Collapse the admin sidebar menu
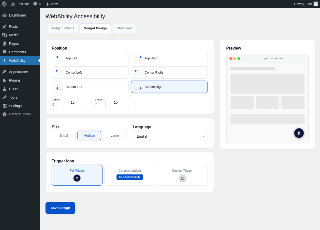The height and width of the screenshot is (230, 320). tap(20, 114)
